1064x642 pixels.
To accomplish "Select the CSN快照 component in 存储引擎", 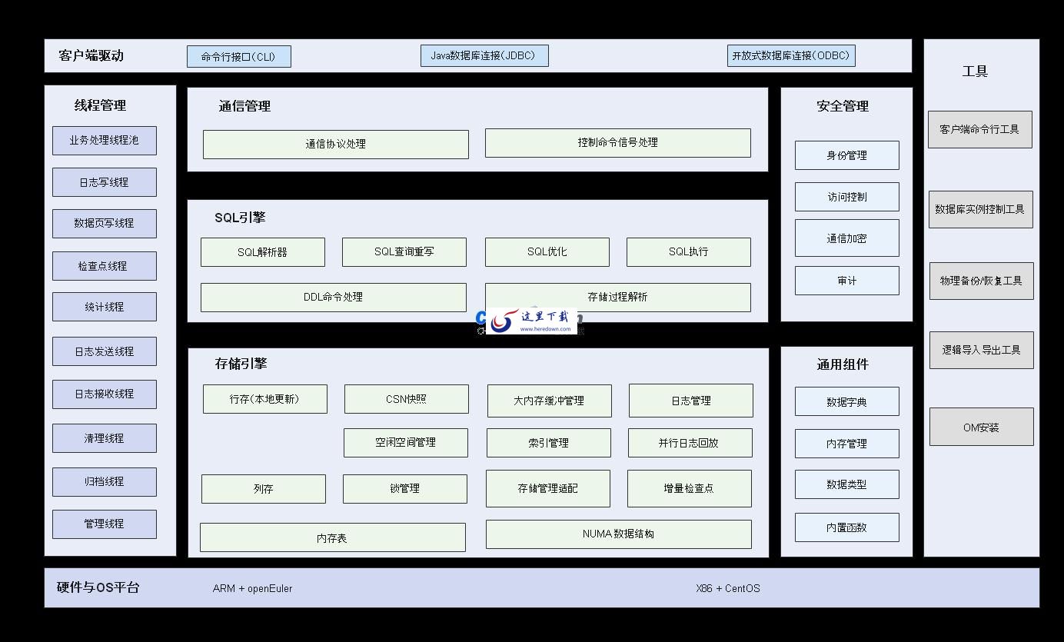I will [x=405, y=399].
